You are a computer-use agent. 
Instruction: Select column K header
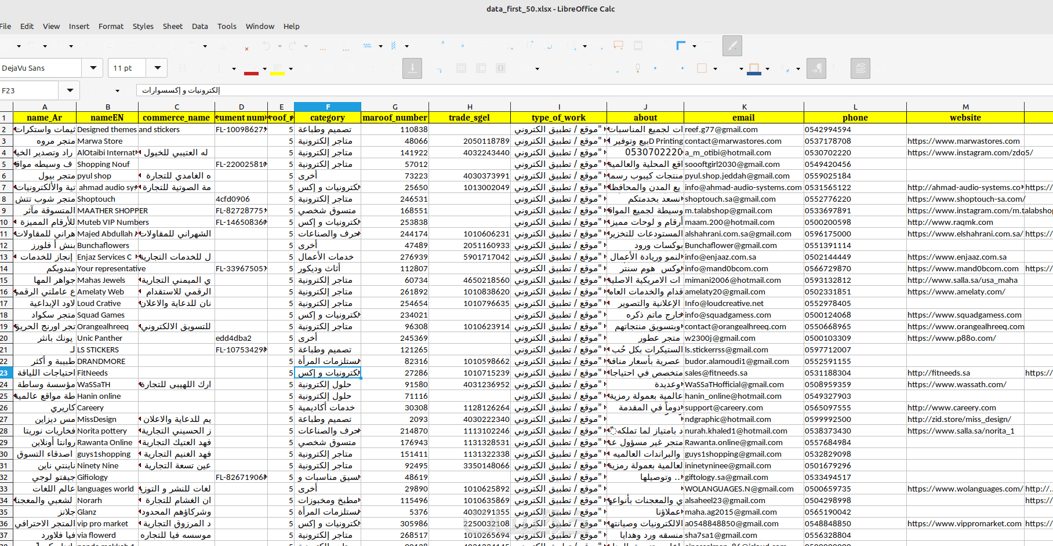click(x=744, y=107)
